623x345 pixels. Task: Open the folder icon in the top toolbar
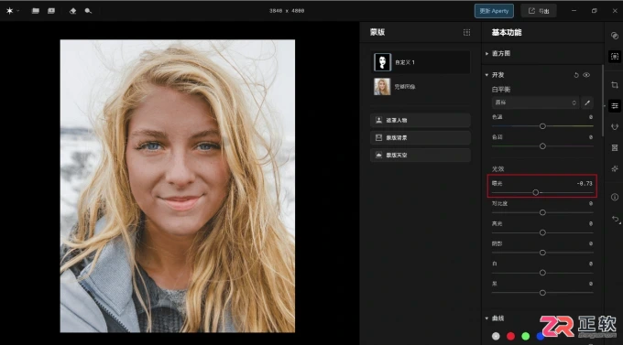click(x=36, y=11)
